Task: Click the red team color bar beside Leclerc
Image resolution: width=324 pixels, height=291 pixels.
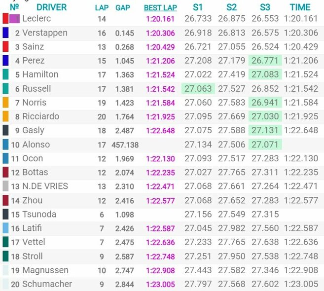Action: tap(5, 19)
